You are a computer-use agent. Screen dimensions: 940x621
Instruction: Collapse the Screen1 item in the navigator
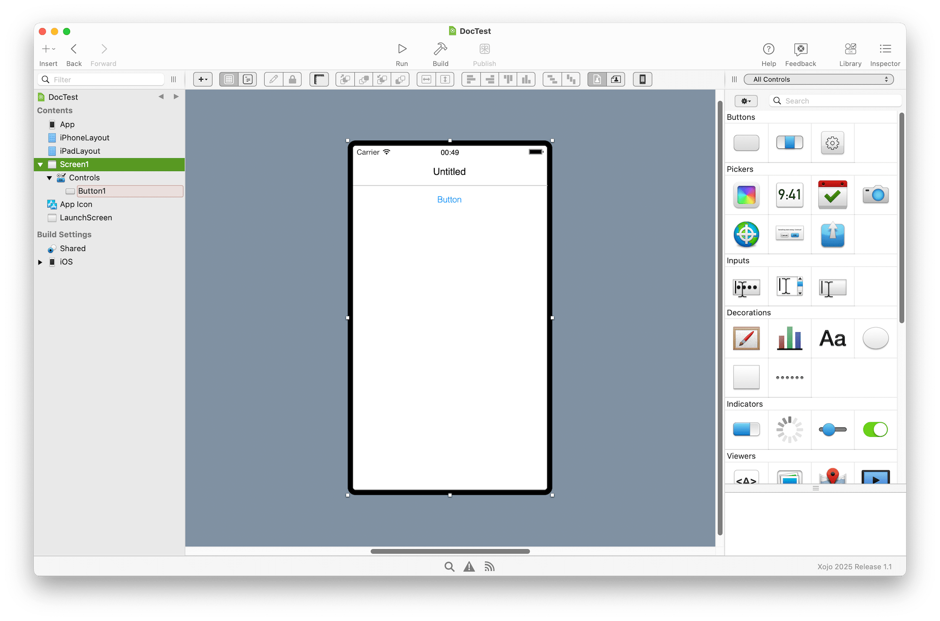click(40, 164)
